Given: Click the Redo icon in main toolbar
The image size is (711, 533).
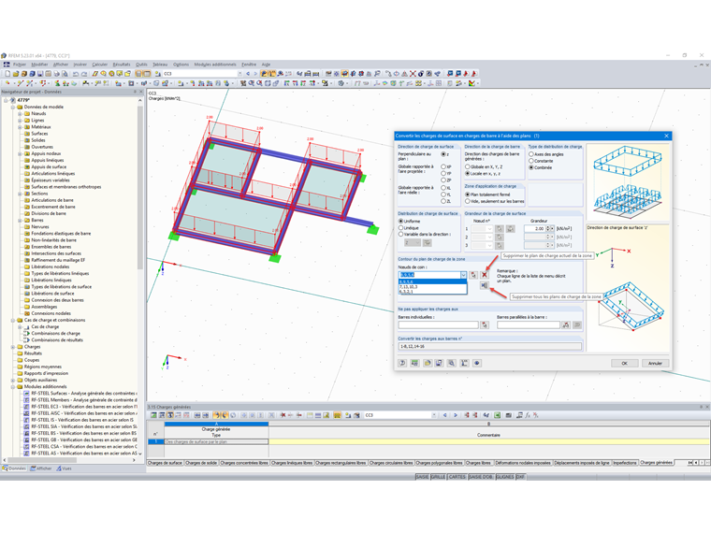Looking at the screenshot, I should click(x=84, y=74).
